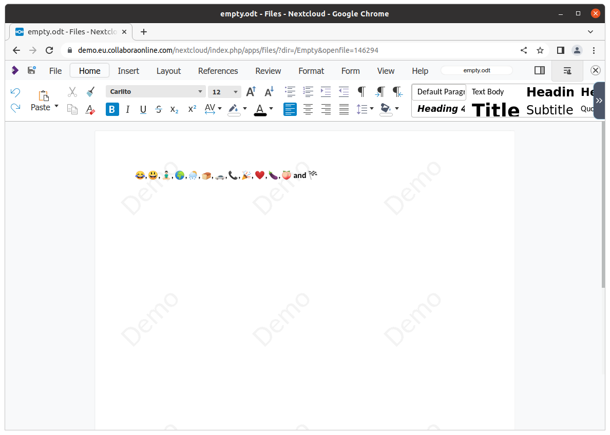
Task: Switch to the References tab
Action: click(x=218, y=71)
